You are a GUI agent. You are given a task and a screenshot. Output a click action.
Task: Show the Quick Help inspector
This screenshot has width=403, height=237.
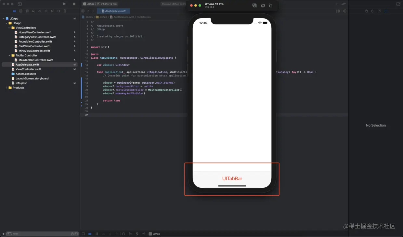pyautogui.click(x=379, y=11)
